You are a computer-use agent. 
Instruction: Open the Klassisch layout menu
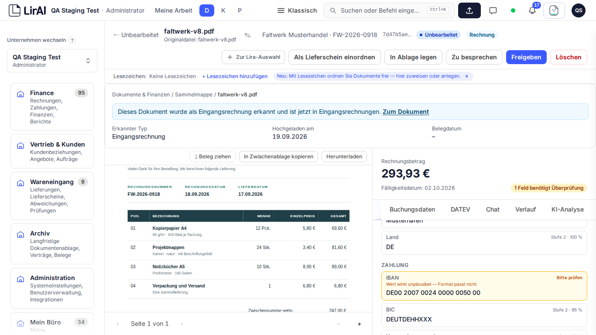click(298, 10)
